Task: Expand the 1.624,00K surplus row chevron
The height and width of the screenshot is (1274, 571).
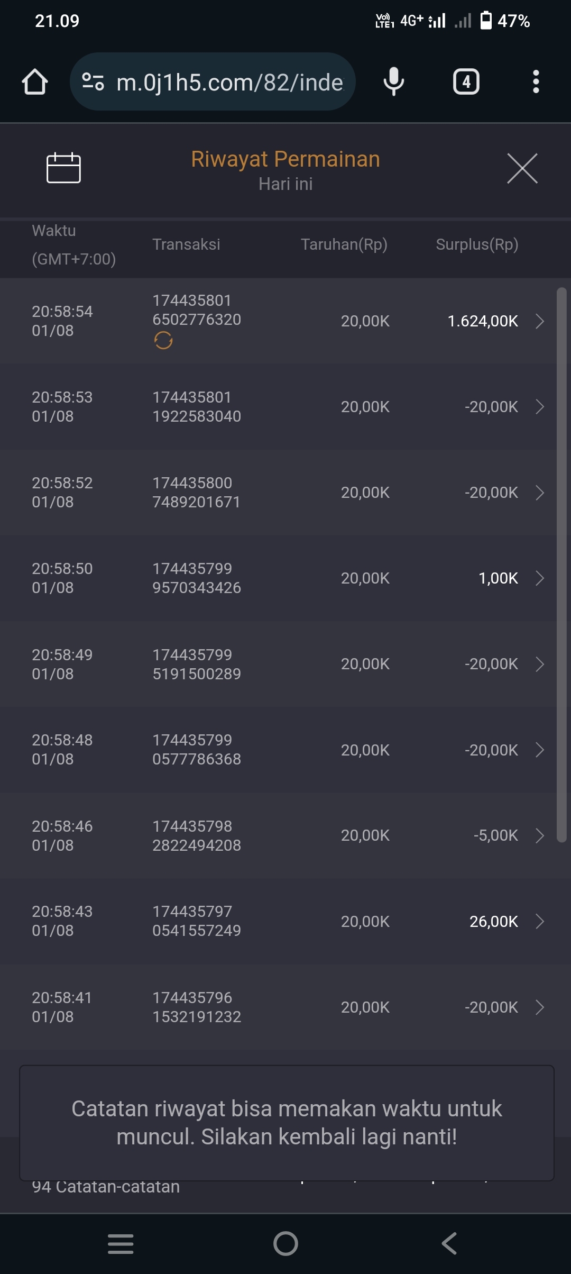Action: coord(540,321)
